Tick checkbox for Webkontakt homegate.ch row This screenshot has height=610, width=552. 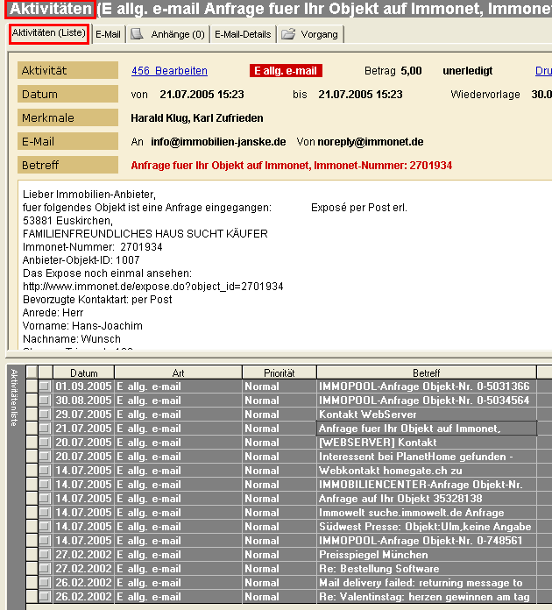click(x=45, y=471)
